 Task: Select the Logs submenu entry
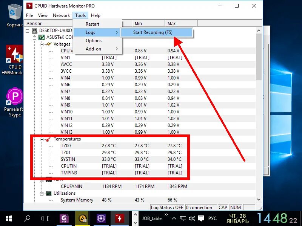(98, 32)
